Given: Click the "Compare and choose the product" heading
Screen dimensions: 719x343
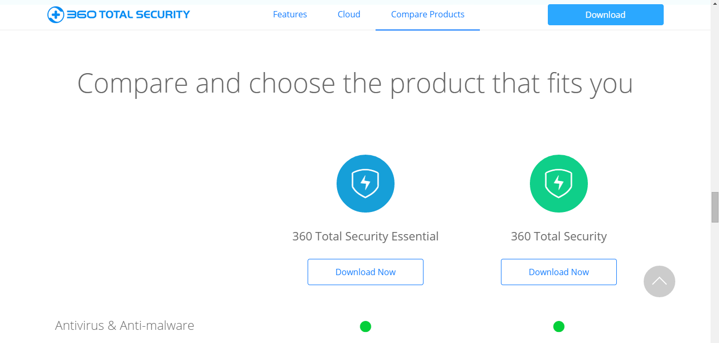Looking at the screenshot, I should [x=354, y=83].
